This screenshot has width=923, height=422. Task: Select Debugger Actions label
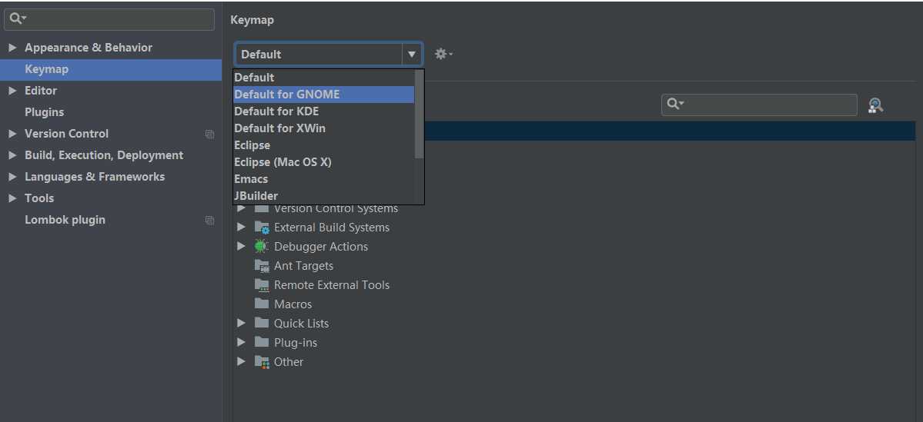321,247
